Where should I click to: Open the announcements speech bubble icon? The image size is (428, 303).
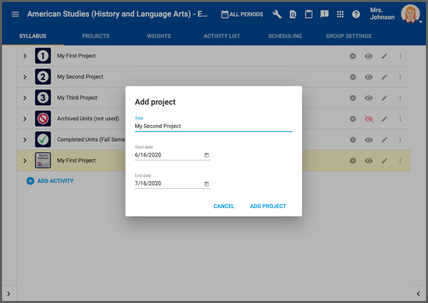pyautogui.click(x=324, y=14)
